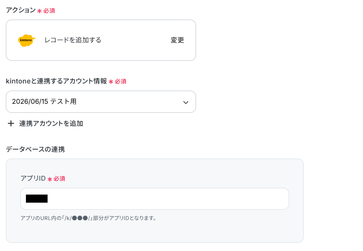Select the レコードを追加する action text
363x251 pixels.
coord(73,40)
